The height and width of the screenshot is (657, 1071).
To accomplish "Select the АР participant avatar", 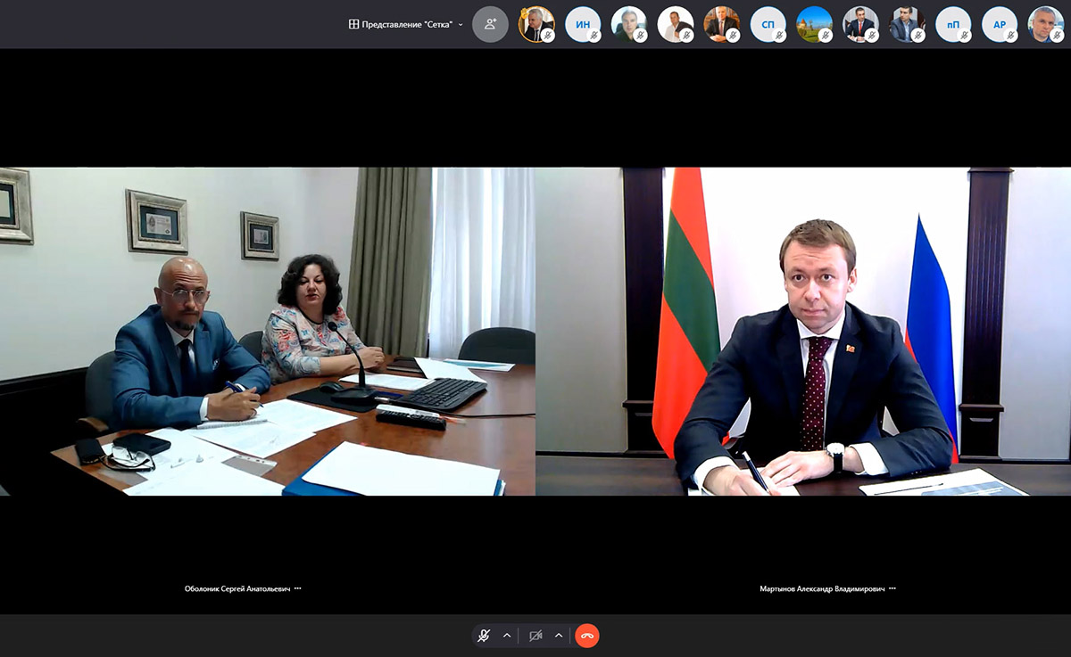I will point(1000,24).
